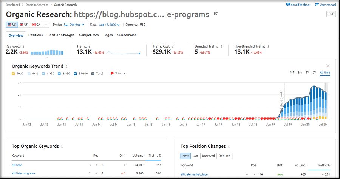Screen dimensions: 340x179
Task: Switch to the Overview tab
Action: click(x=16, y=35)
